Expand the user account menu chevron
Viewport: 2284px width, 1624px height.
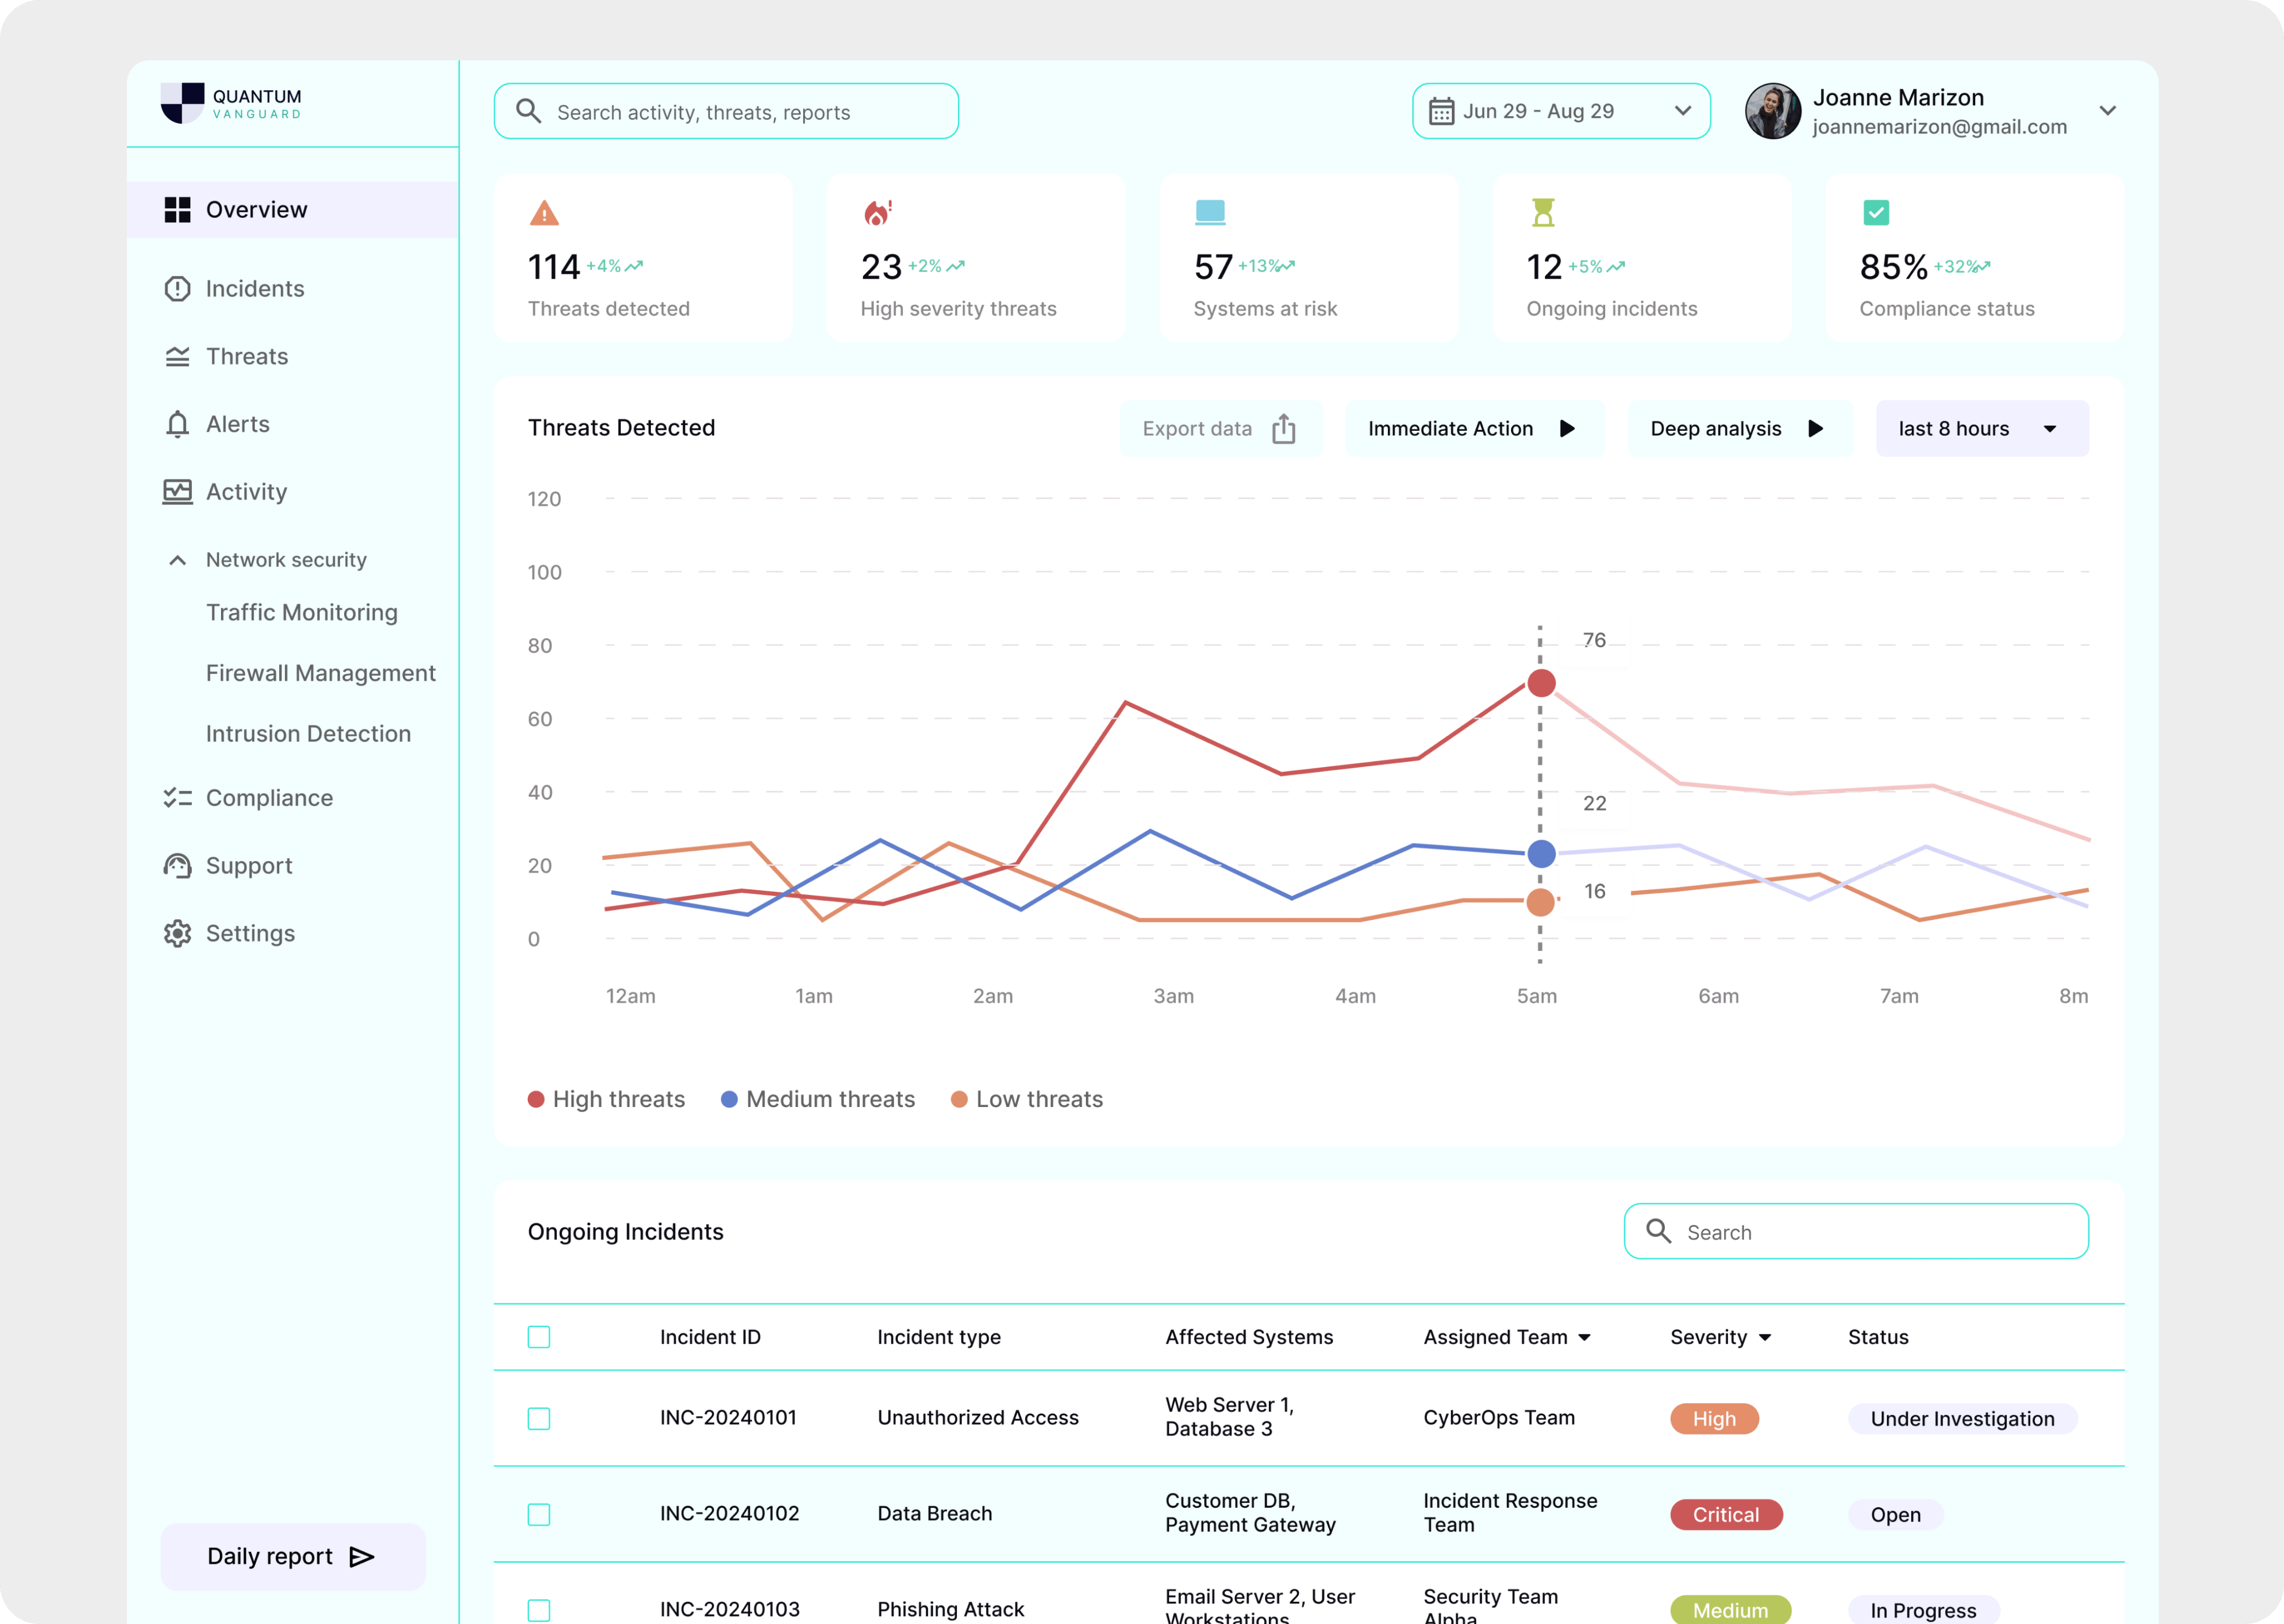(2107, 111)
